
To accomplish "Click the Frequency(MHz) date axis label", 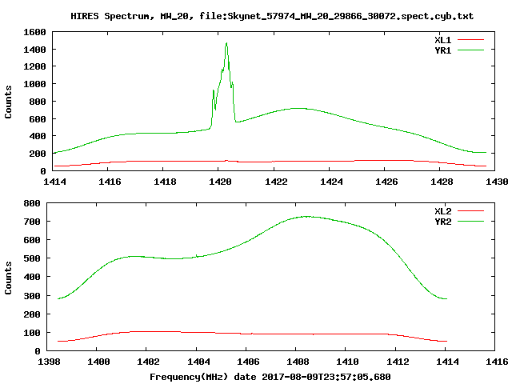I will pos(270,377).
